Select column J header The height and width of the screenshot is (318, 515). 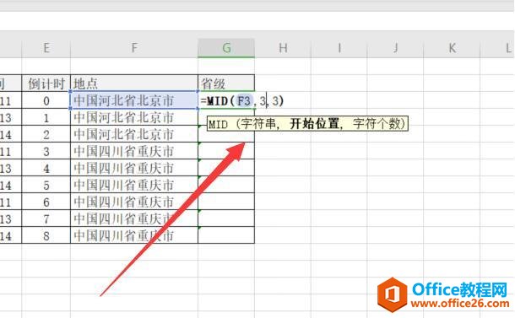tap(395, 48)
